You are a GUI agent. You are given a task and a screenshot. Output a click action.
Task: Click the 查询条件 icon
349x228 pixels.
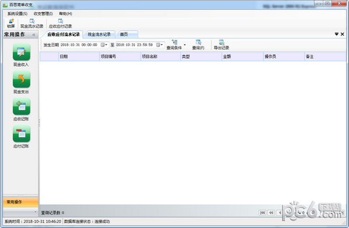point(174,45)
